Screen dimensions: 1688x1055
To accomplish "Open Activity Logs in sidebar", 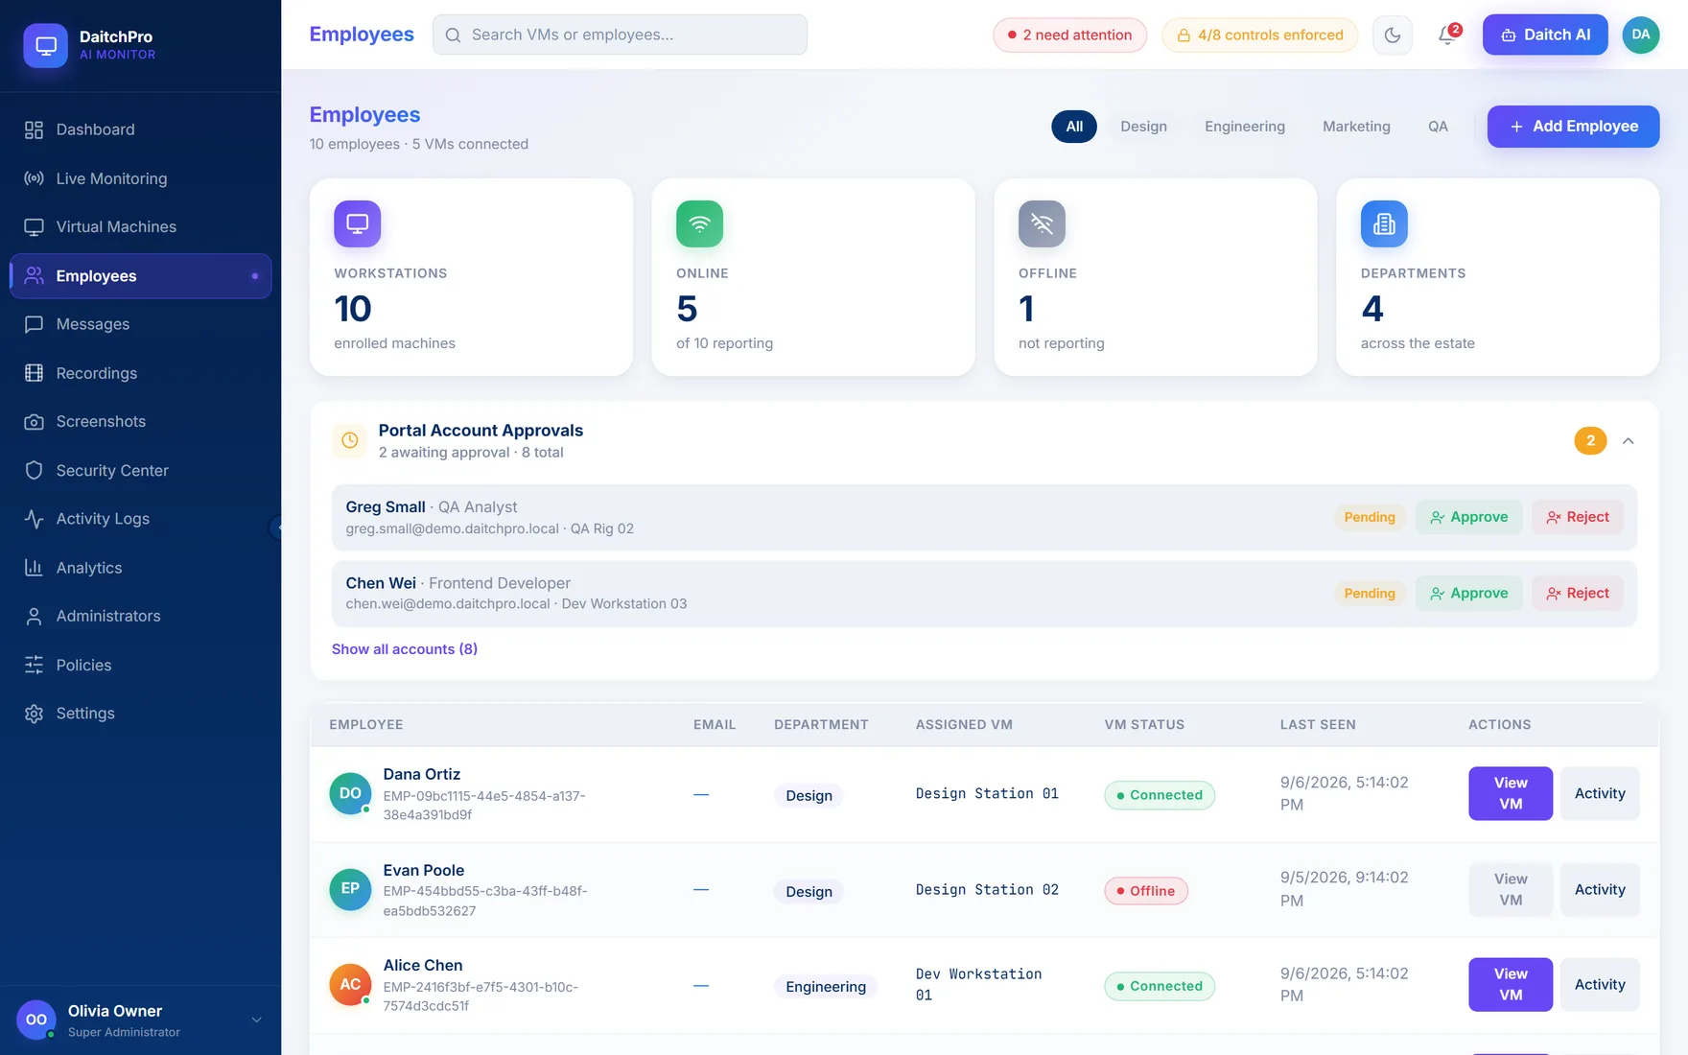I will point(140,519).
